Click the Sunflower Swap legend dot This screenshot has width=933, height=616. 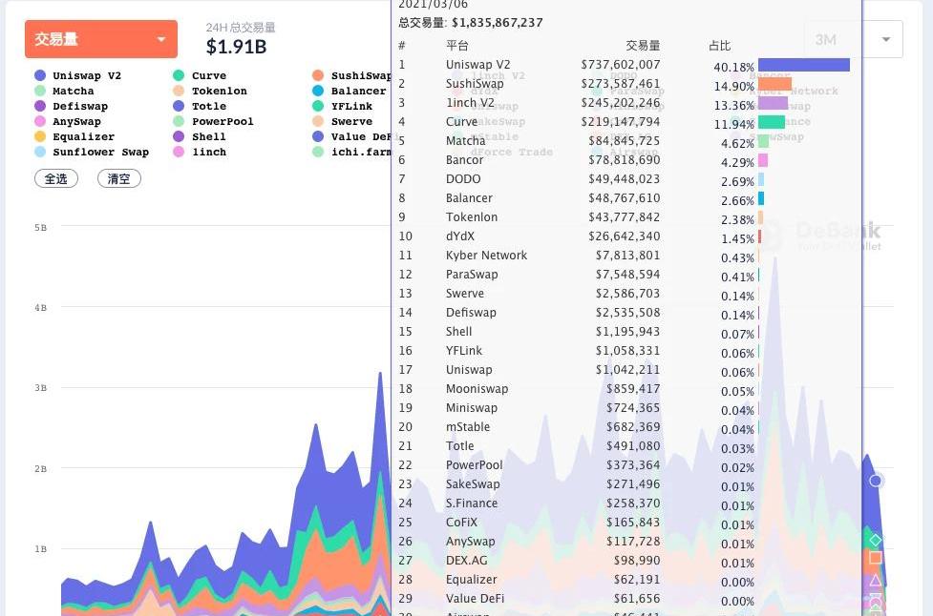click(x=39, y=152)
